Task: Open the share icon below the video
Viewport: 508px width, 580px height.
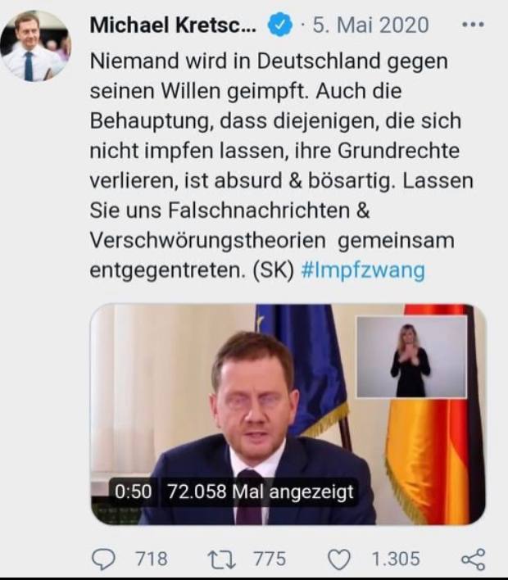Action: (x=474, y=559)
